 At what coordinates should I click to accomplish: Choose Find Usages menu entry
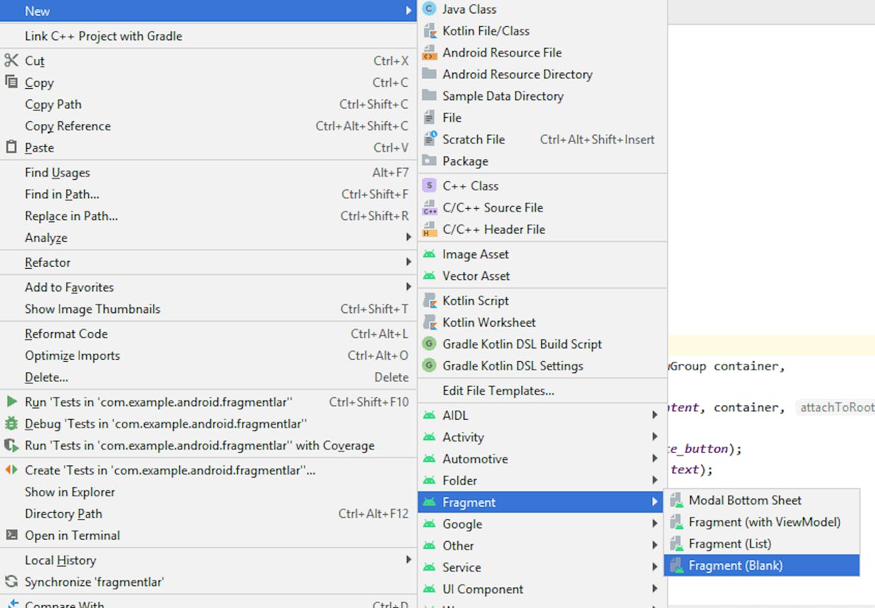click(x=208, y=173)
